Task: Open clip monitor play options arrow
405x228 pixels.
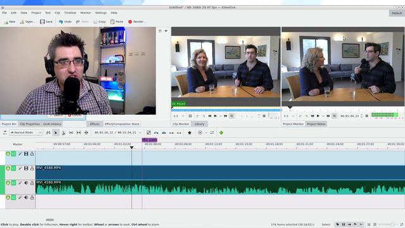Action: click(220, 116)
